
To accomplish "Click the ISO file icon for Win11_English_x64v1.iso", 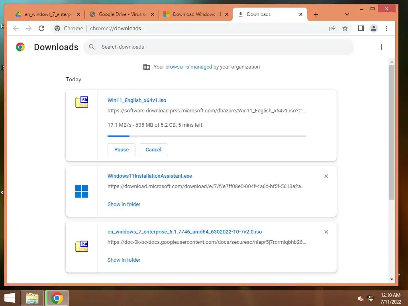I will tap(82, 102).
